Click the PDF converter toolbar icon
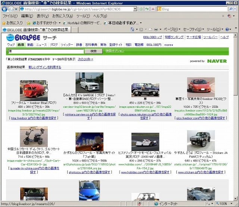This screenshot has height=207, width=239. tap(229, 16)
